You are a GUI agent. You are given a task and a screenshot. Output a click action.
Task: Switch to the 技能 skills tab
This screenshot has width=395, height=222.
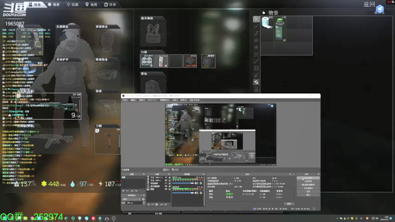tap(73, 4)
